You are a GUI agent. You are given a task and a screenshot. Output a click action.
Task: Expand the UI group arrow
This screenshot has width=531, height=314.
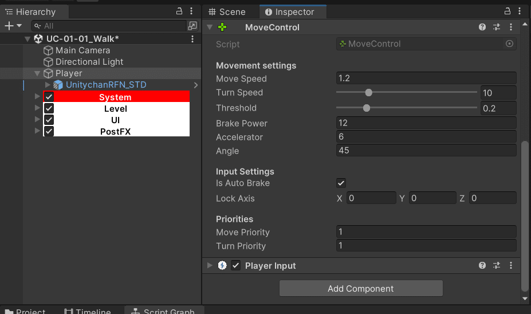click(x=37, y=120)
